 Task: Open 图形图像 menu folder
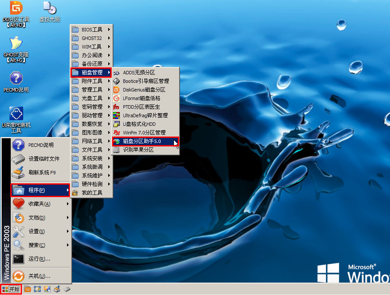[91, 133]
